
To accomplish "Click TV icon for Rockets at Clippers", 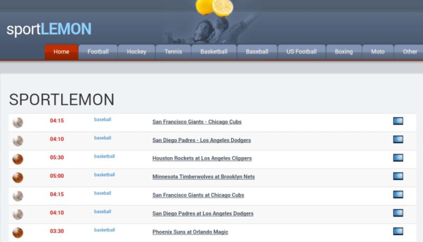I will [398, 158].
